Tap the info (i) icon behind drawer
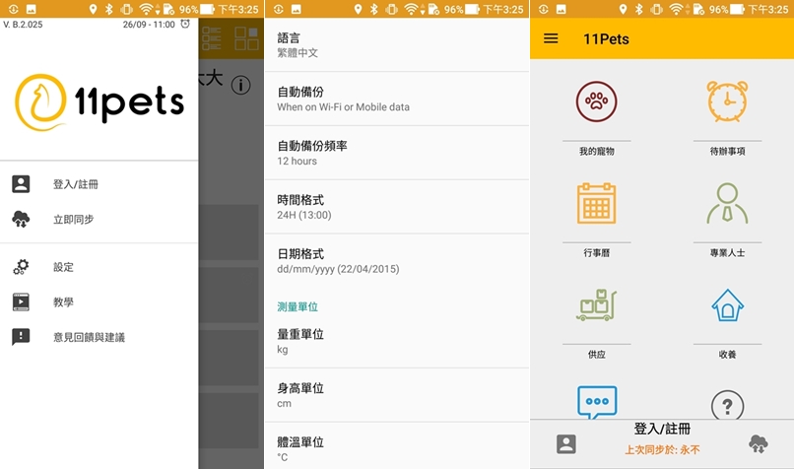The image size is (794, 469). pos(241,85)
